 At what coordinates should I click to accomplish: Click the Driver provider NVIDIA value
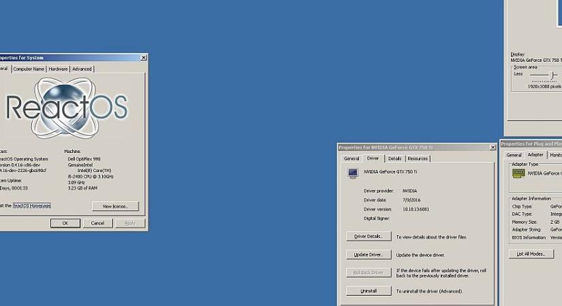[x=409, y=191]
